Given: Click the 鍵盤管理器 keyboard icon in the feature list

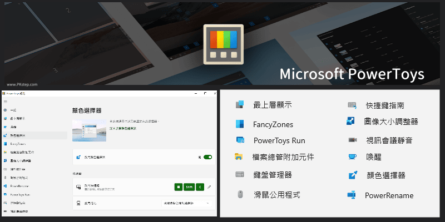Looking at the screenshot, I should (240, 174).
